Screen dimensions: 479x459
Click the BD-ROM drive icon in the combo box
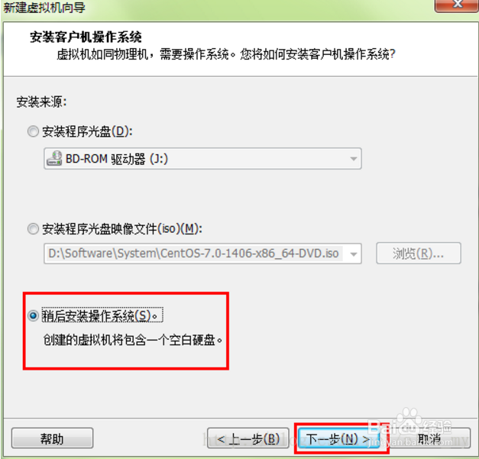54,159
